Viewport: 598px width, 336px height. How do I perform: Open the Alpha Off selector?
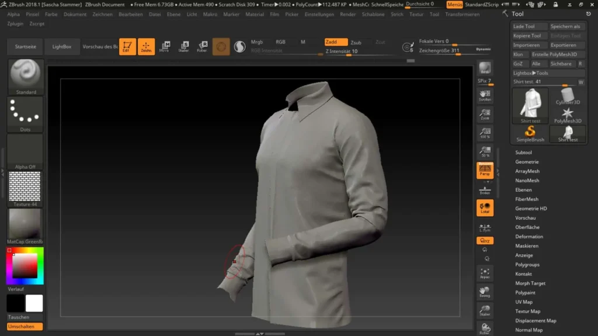pos(26,151)
